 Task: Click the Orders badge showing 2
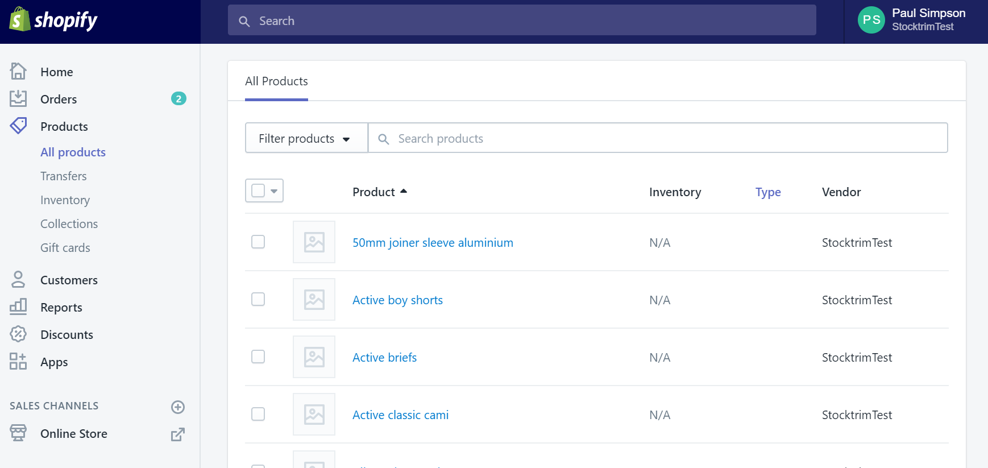[x=178, y=98]
